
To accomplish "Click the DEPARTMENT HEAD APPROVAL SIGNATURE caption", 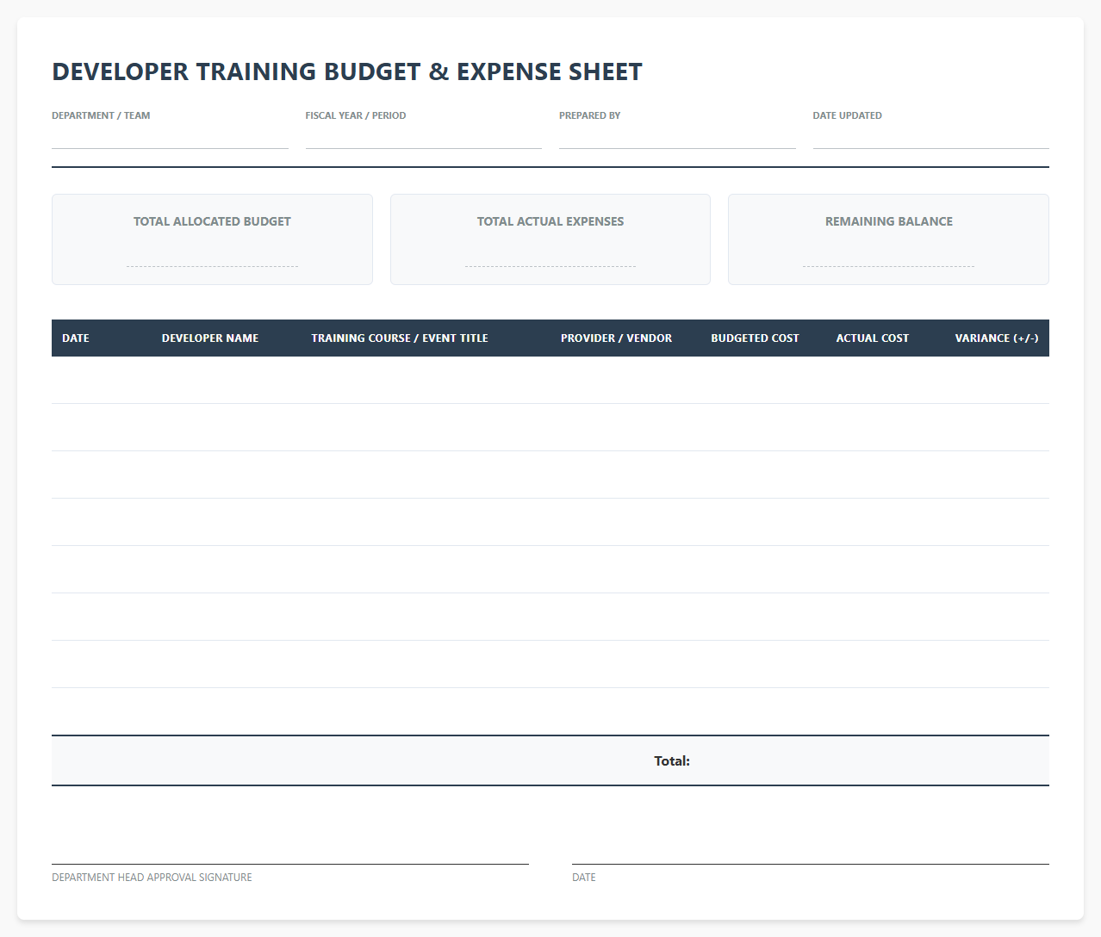I will pos(152,878).
